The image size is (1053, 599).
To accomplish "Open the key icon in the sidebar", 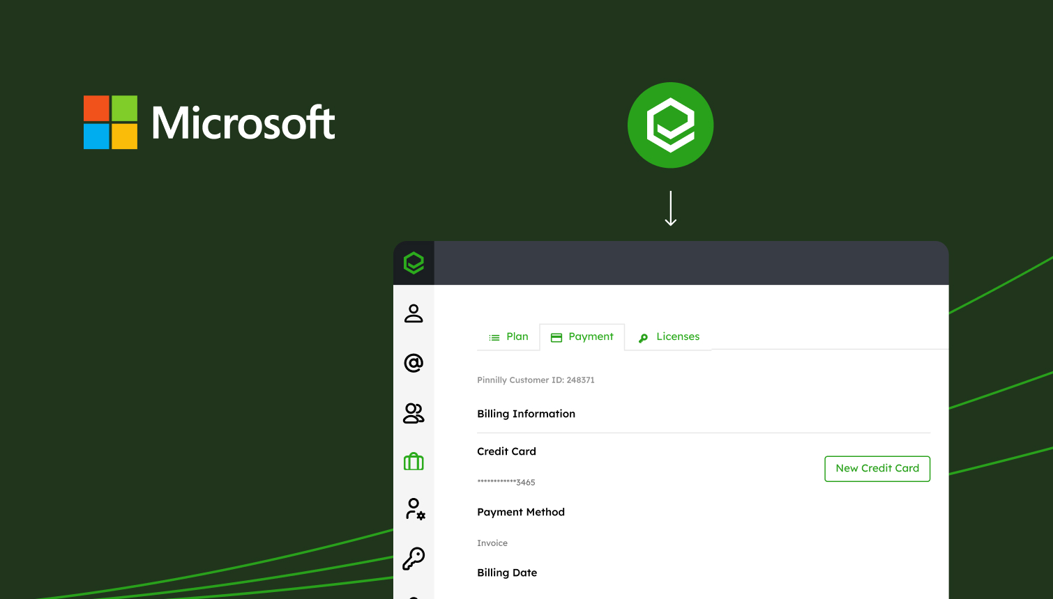I will (414, 559).
